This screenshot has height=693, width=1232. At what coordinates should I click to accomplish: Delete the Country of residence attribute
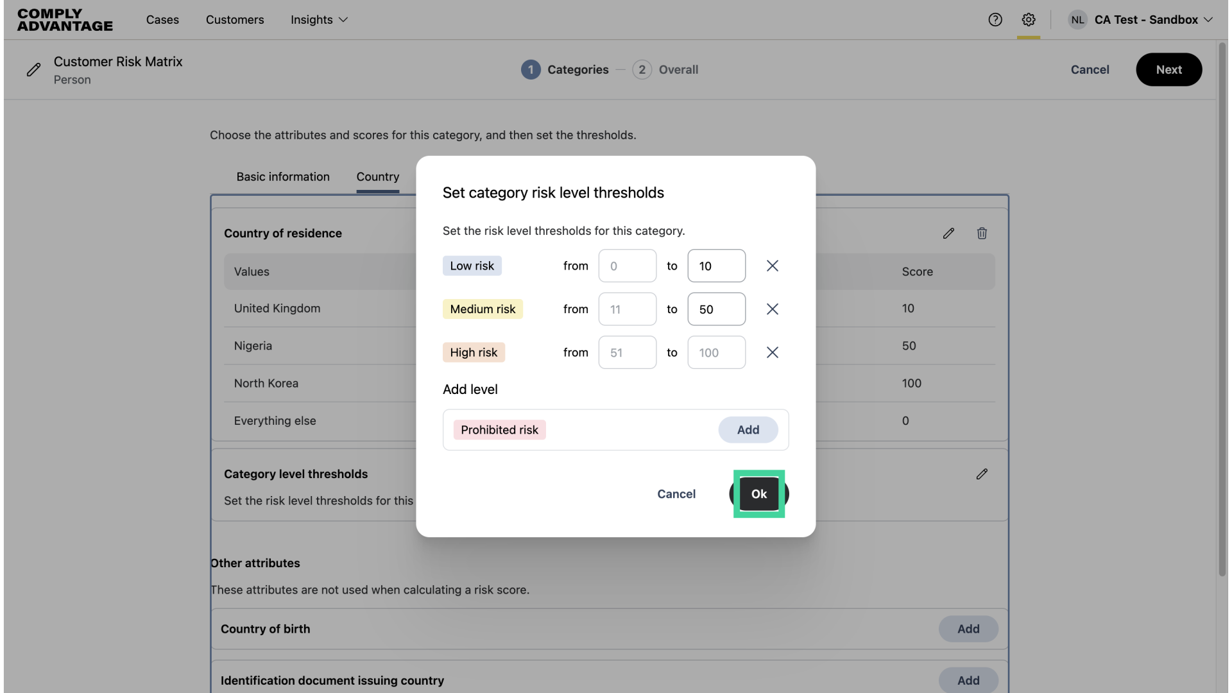[x=982, y=234]
